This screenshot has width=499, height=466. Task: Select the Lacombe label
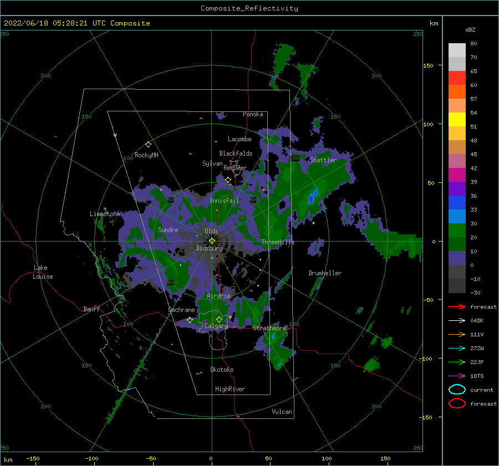[240, 139]
